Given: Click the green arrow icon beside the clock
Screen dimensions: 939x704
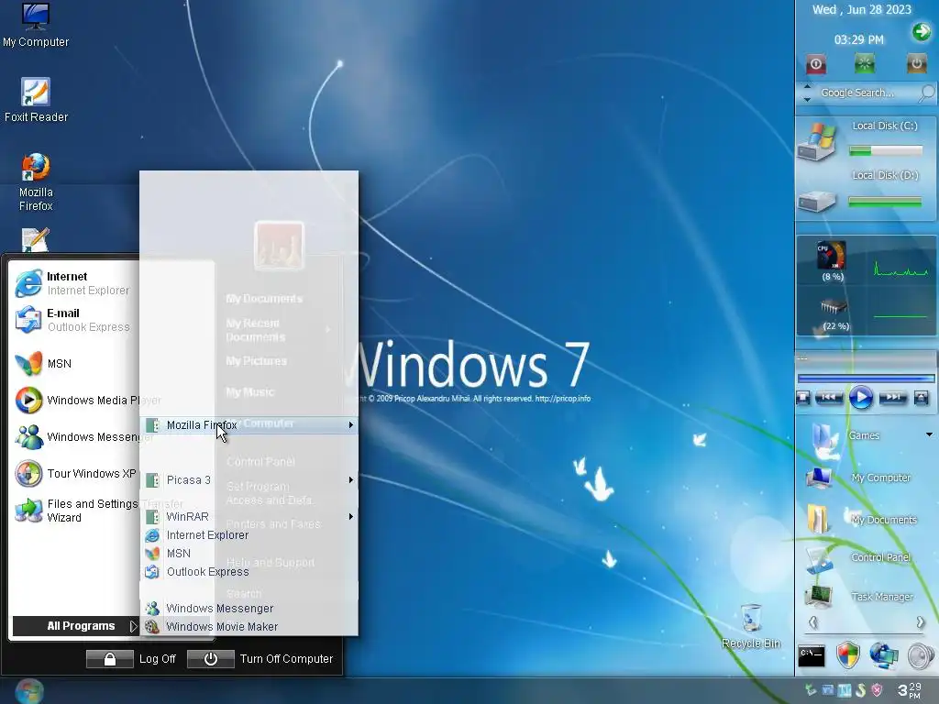Looking at the screenshot, I should click(922, 32).
